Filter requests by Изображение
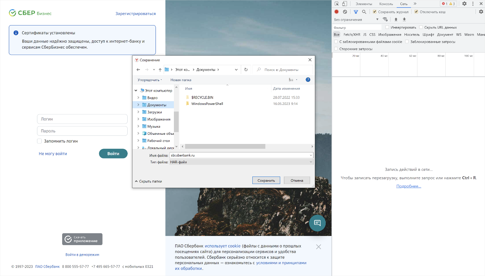 pyautogui.click(x=390, y=34)
